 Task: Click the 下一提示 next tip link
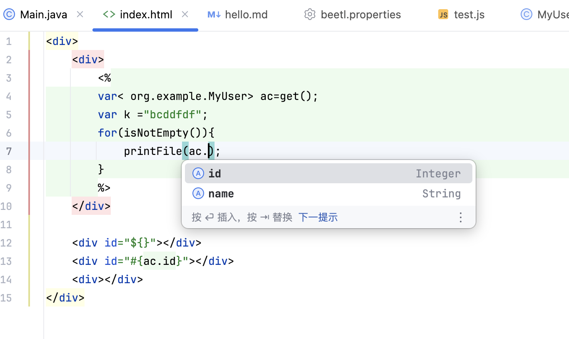(318, 217)
